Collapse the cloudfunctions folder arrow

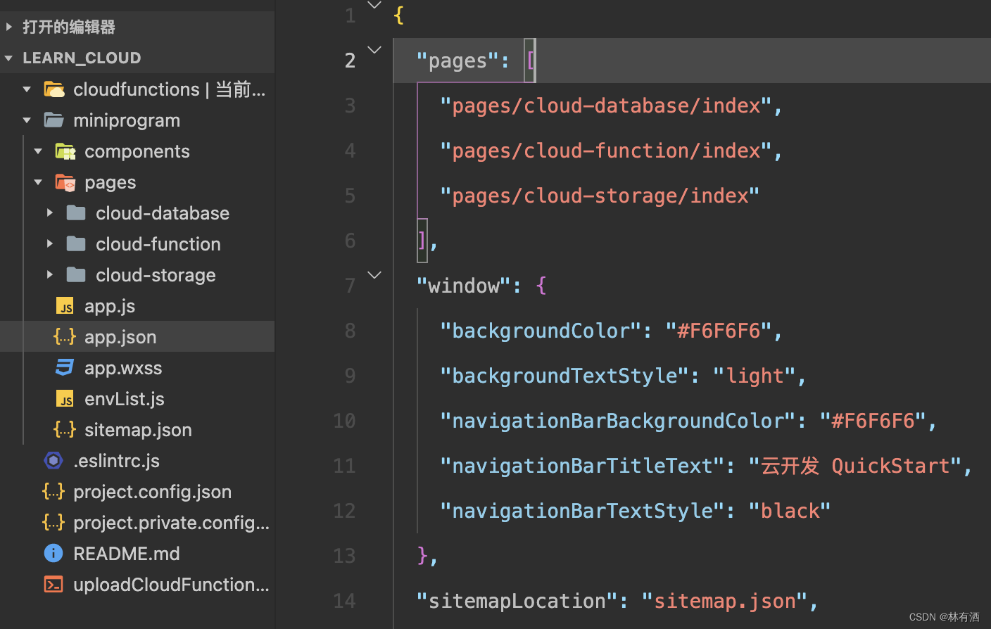(x=27, y=89)
